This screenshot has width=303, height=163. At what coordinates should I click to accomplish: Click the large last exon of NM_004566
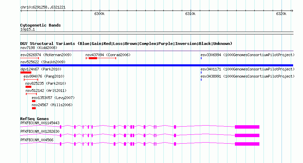(x=247, y=144)
